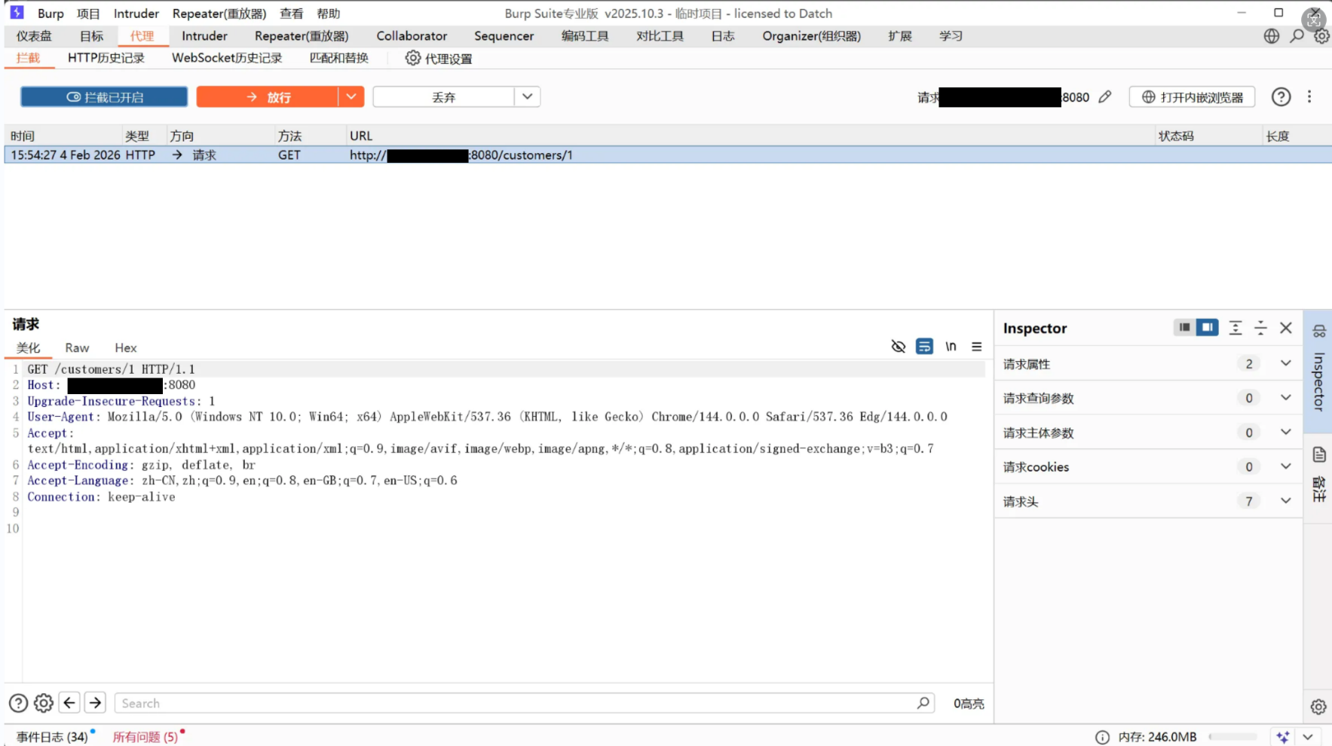The width and height of the screenshot is (1332, 746).
Task: Click the memory info icon in status bar
Action: 1102,737
